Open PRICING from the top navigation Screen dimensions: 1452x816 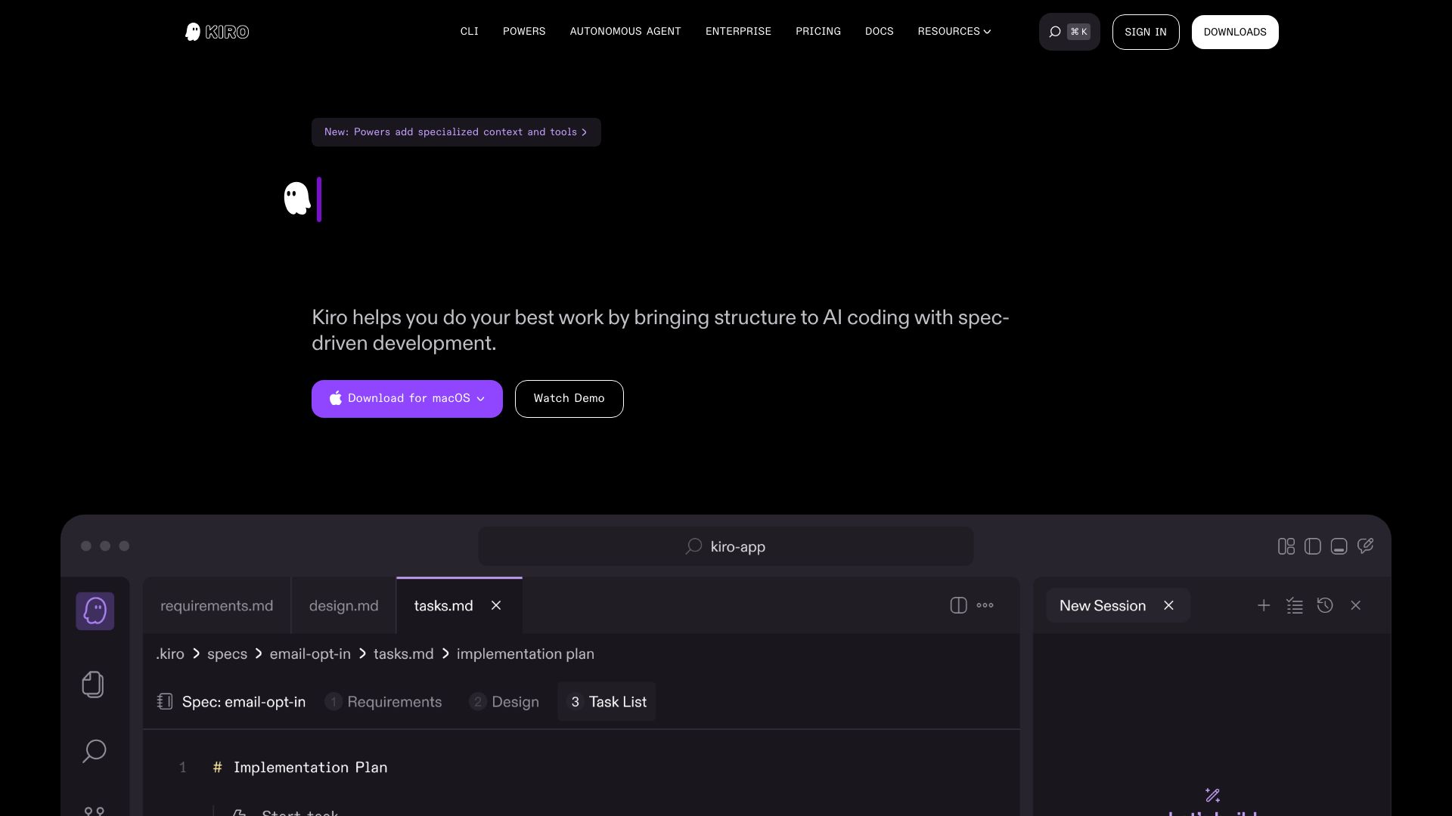818,31
